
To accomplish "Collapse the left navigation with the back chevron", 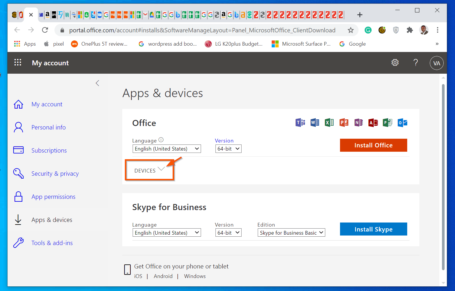I will point(97,83).
